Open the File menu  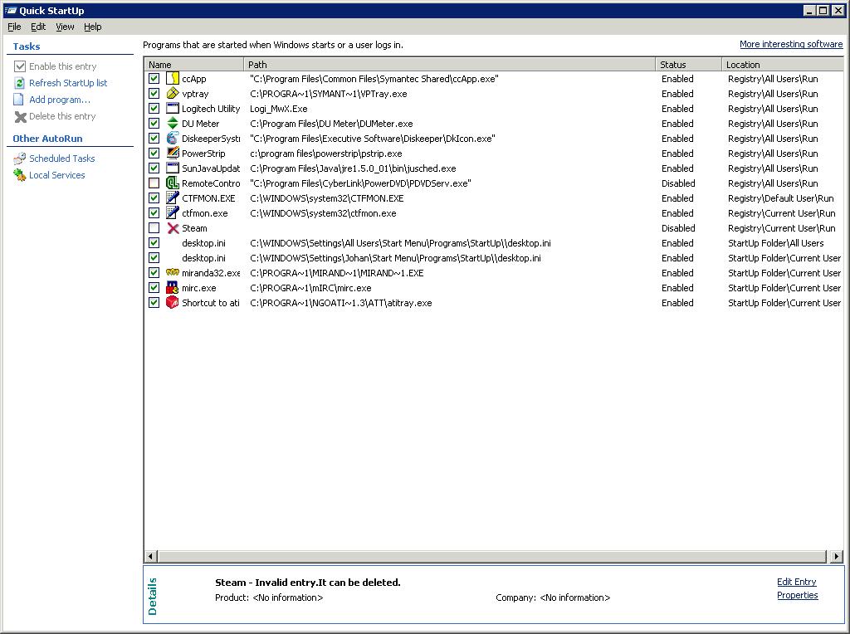pyautogui.click(x=14, y=27)
